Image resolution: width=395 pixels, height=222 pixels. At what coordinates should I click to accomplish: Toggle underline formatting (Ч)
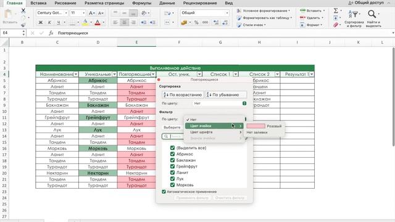pos(58,22)
